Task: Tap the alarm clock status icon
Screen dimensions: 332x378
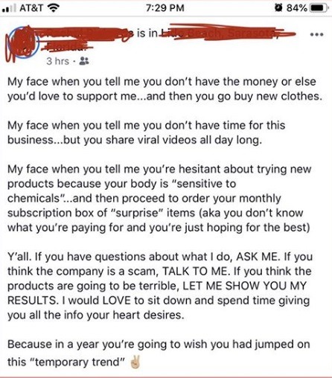Action: coord(278,8)
